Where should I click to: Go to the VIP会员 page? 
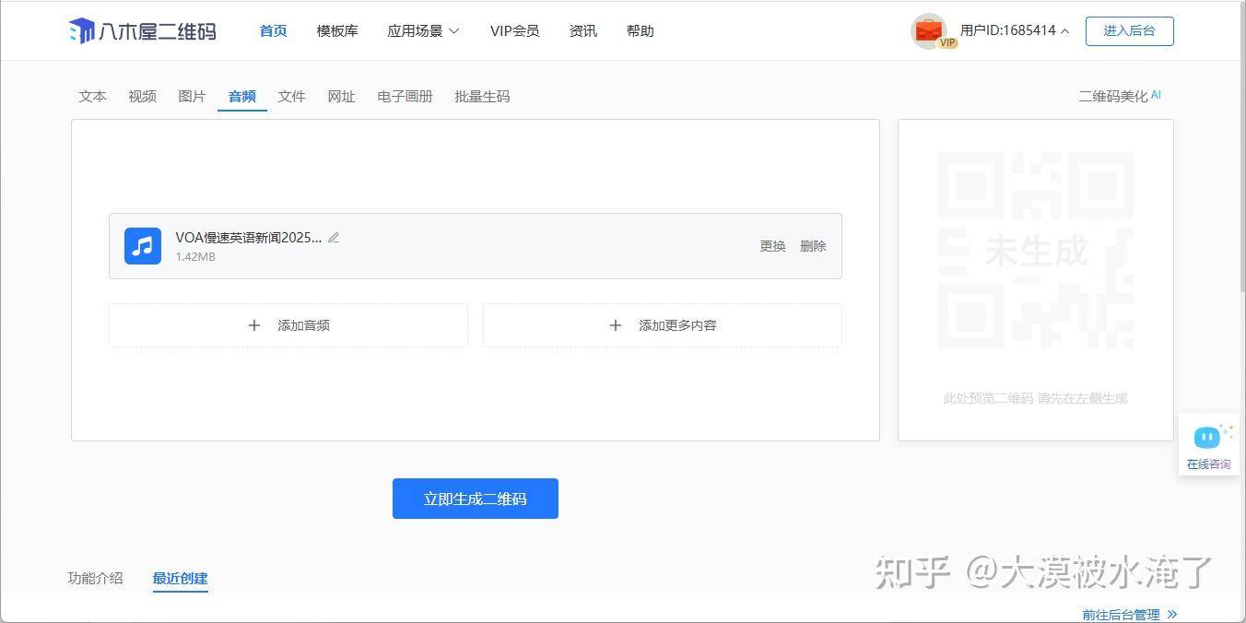(514, 31)
